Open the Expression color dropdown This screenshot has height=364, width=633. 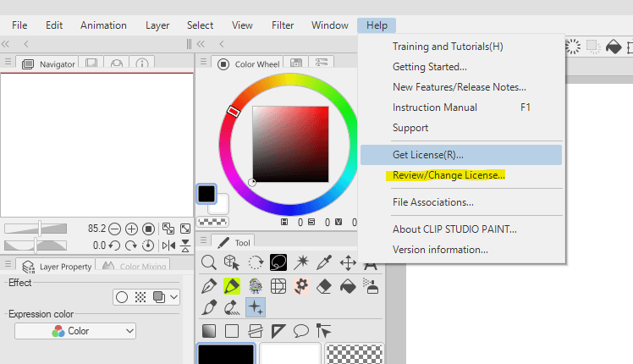pyautogui.click(x=75, y=331)
